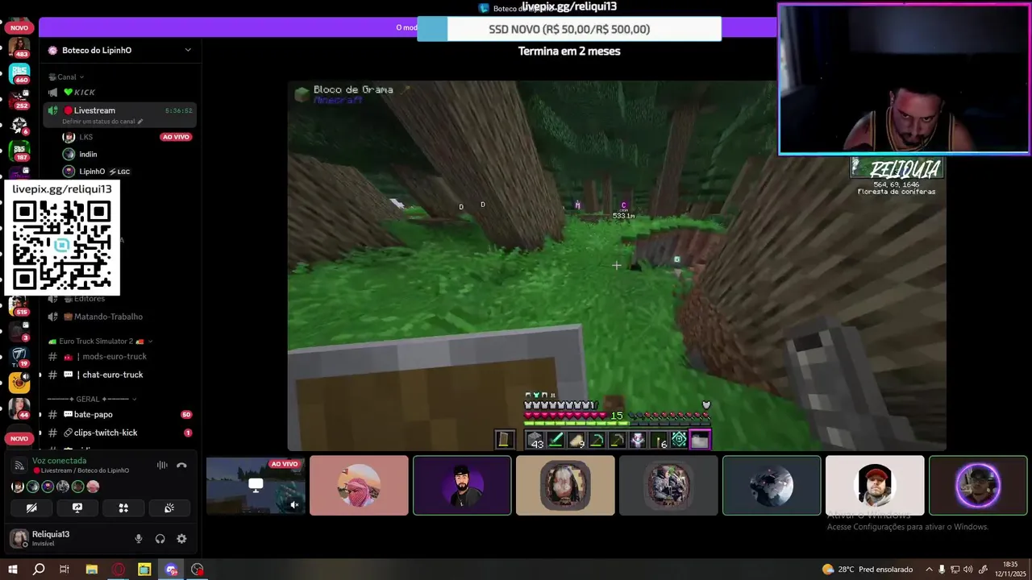Collapse the Canal category
The width and height of the screenshot is (1032, 580).
coord(66,77)
